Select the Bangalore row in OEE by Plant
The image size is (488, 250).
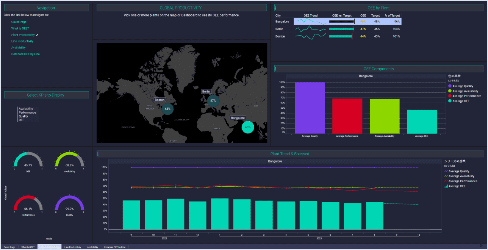[338, 22]
